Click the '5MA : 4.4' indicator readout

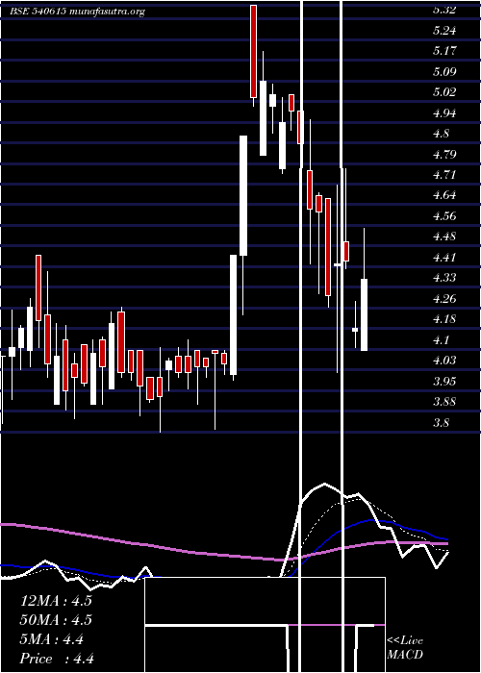tap(52, 639)
